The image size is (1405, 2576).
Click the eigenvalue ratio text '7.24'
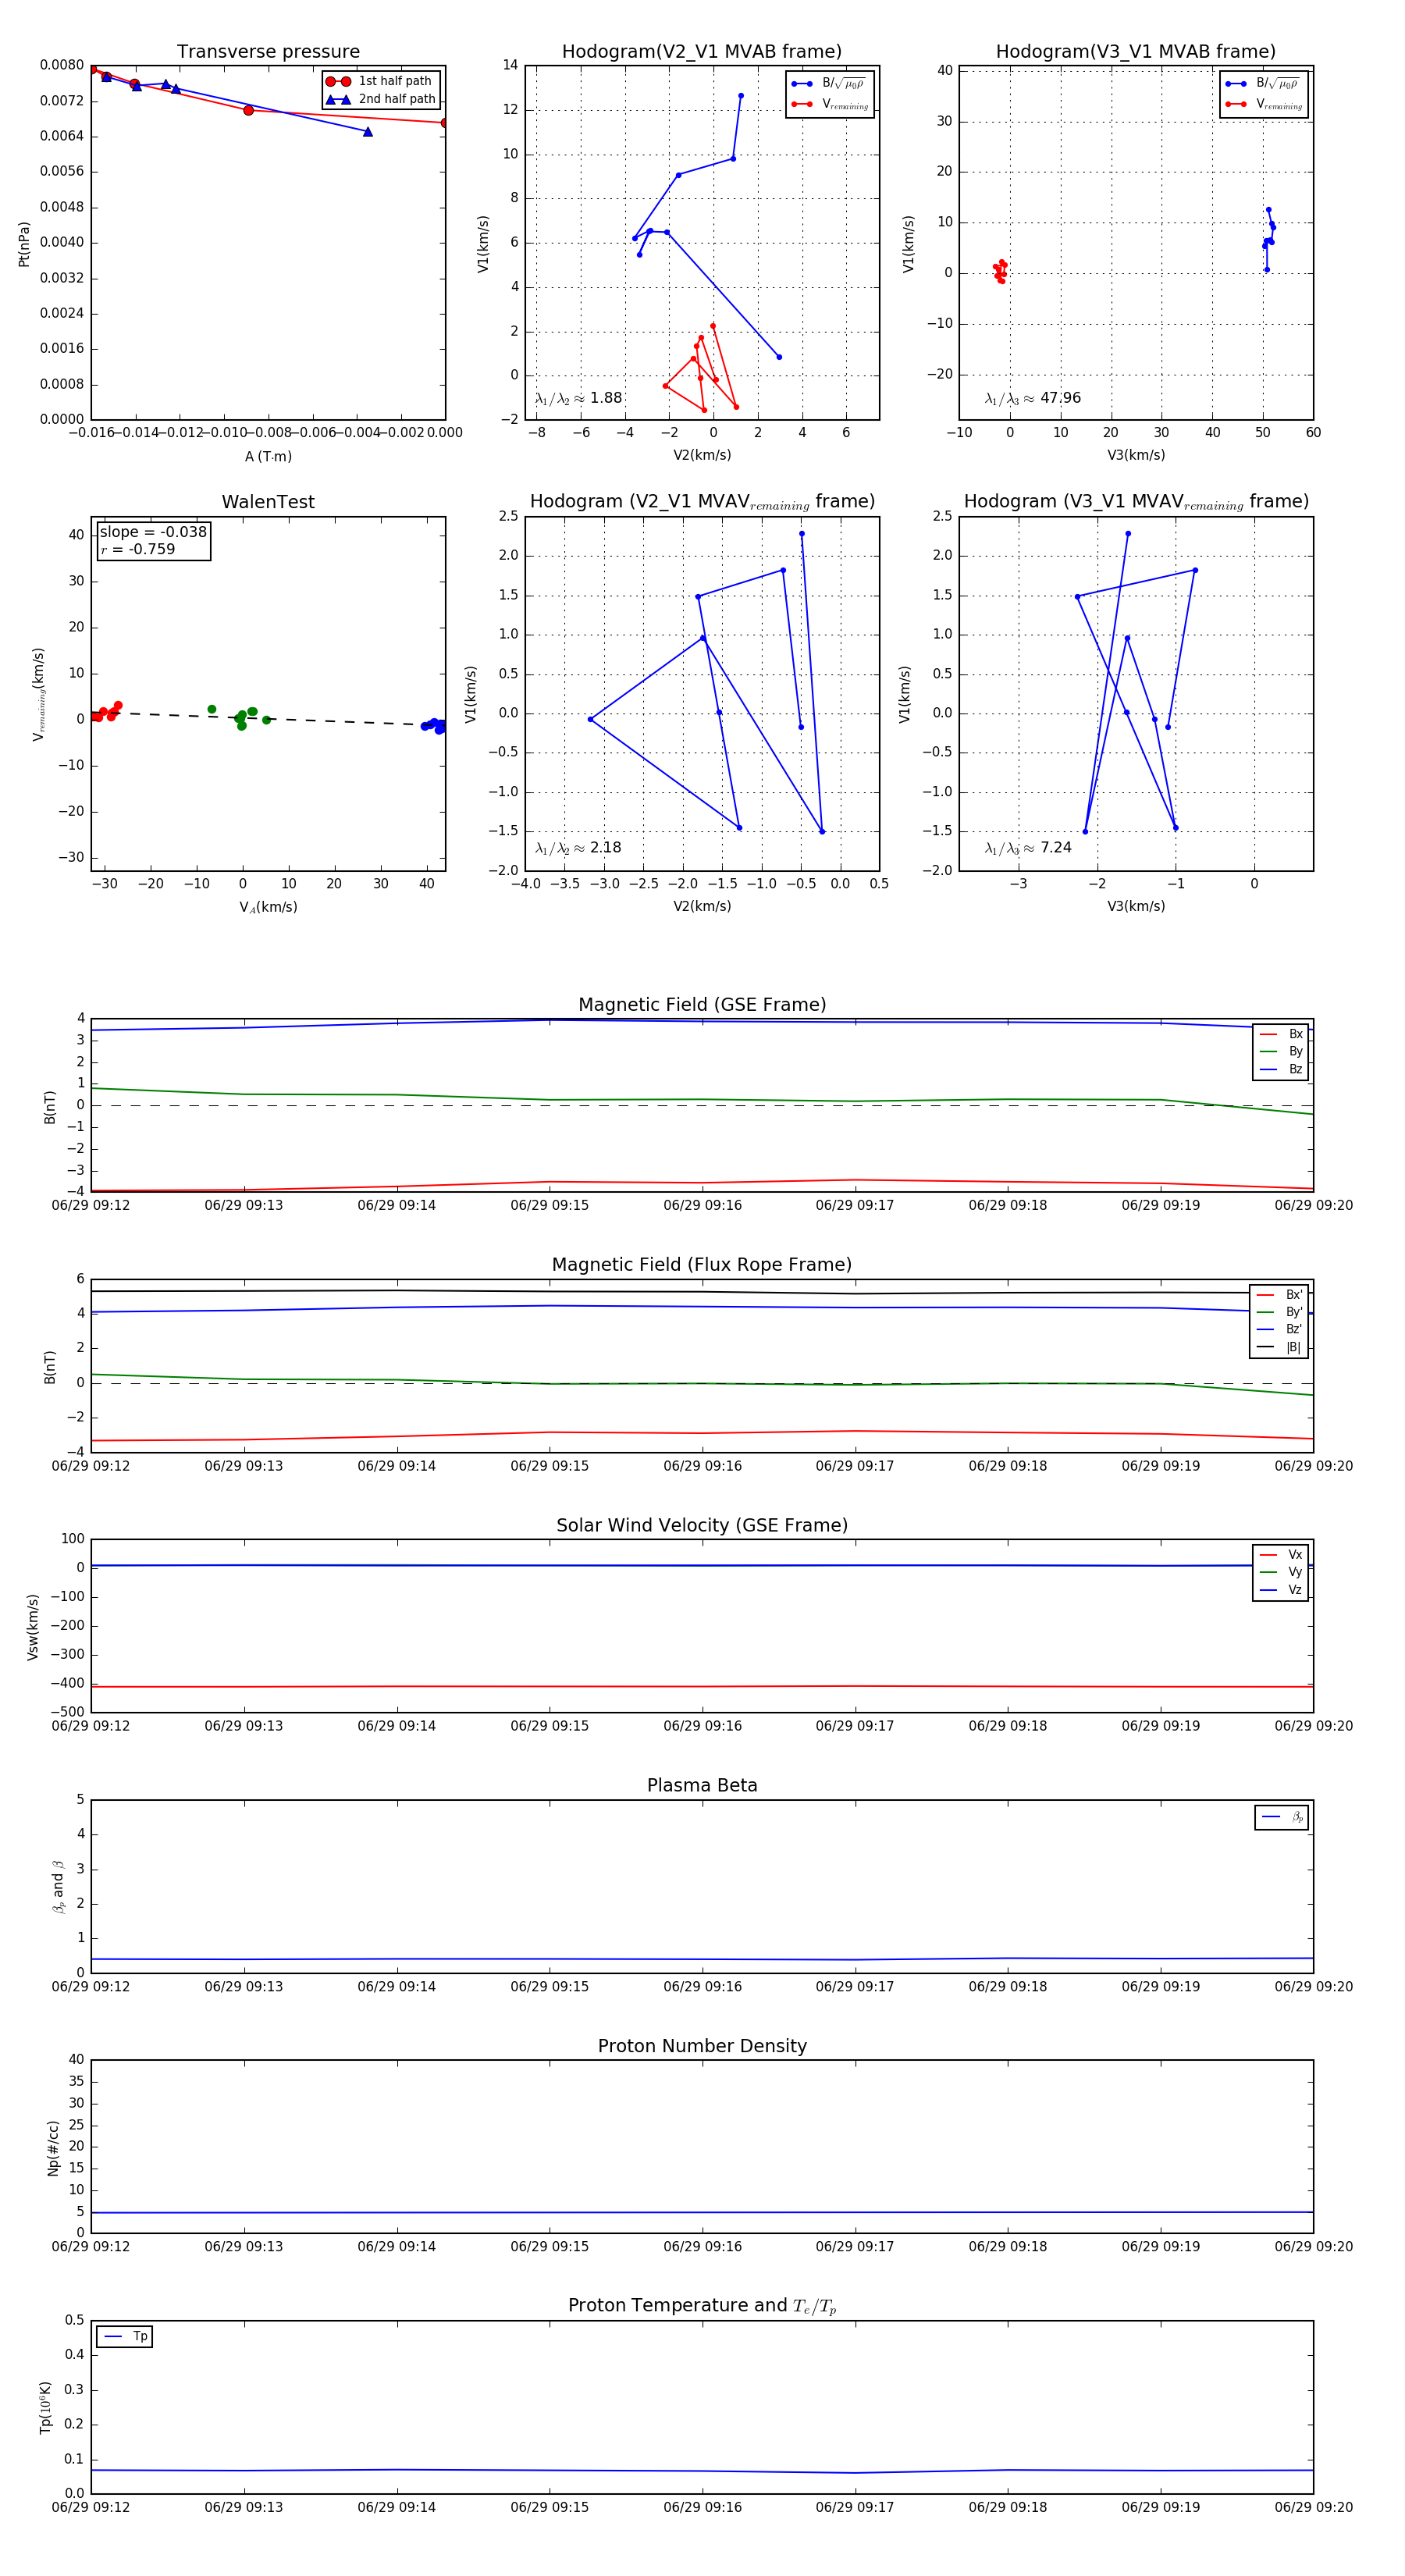(1056, 848)
